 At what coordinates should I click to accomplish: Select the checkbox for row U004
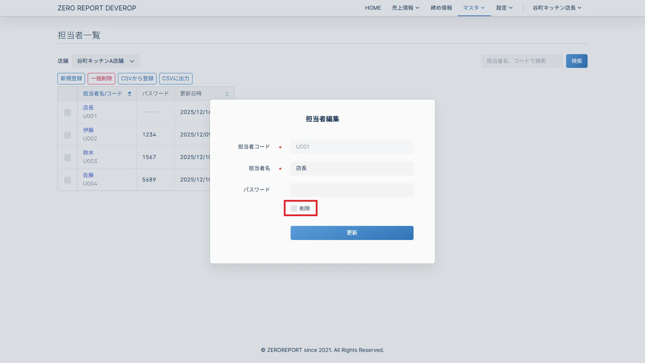(x=68, y=180)
